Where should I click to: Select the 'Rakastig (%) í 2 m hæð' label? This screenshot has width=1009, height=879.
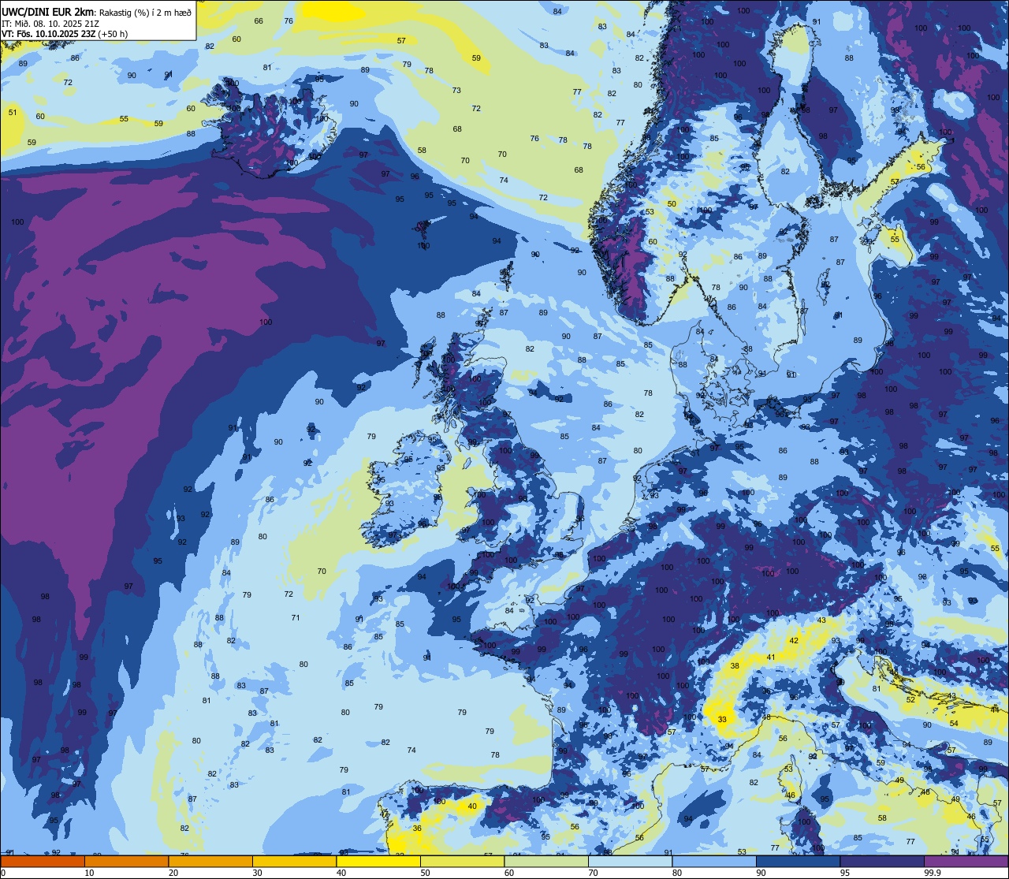click(144, 12)
